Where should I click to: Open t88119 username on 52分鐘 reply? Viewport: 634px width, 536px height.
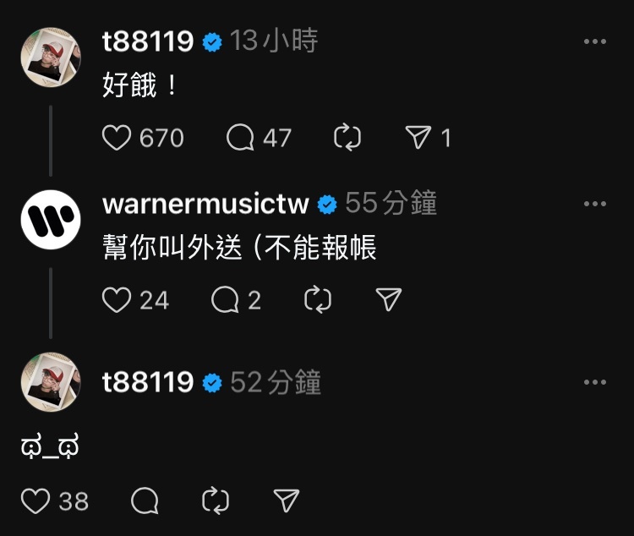click(148, 382)
